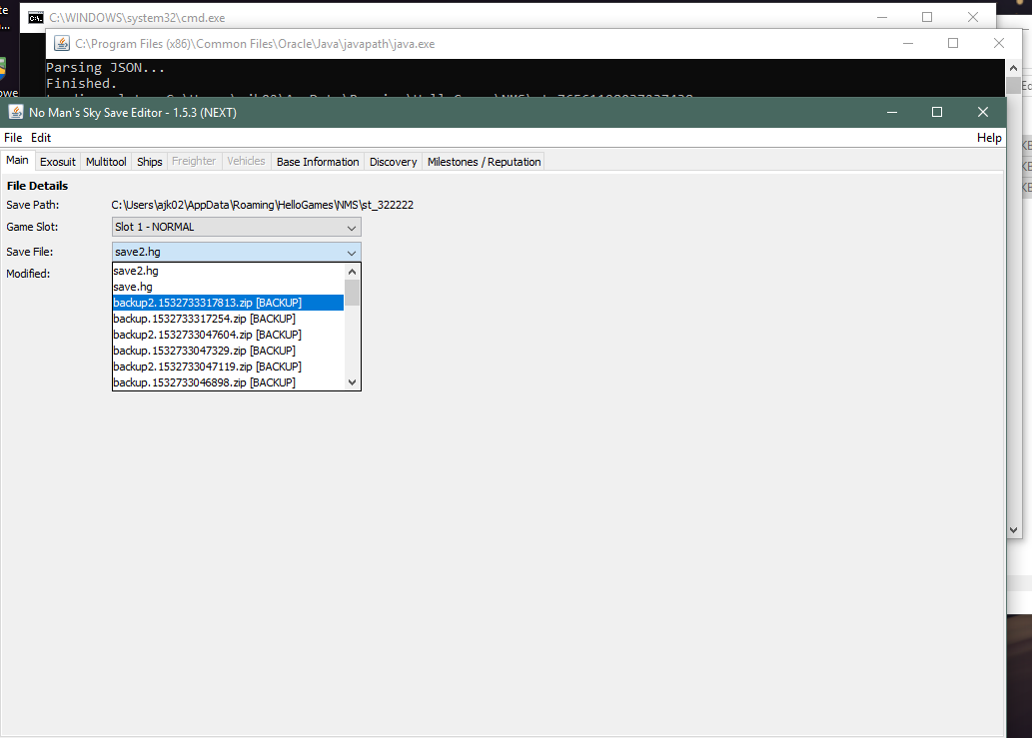Close the cmd.exe window
1032x738 pixels.
pyautogui.click(x=973, y=18)
